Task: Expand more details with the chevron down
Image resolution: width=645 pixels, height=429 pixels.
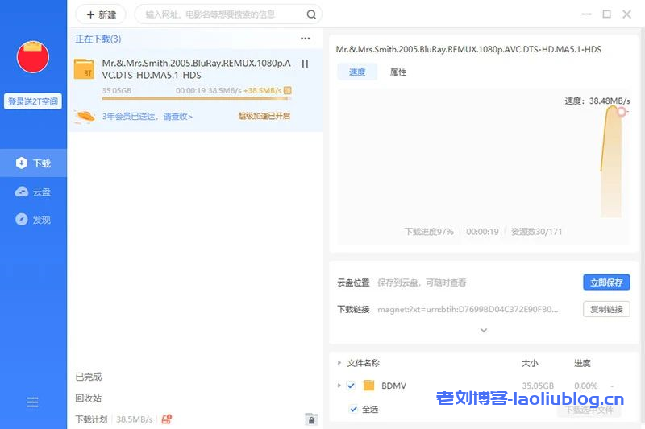Action: point(484,330)
